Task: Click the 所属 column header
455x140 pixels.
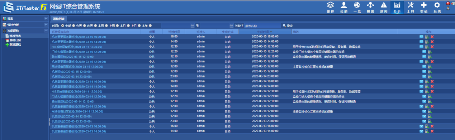Action: (152, 32)
